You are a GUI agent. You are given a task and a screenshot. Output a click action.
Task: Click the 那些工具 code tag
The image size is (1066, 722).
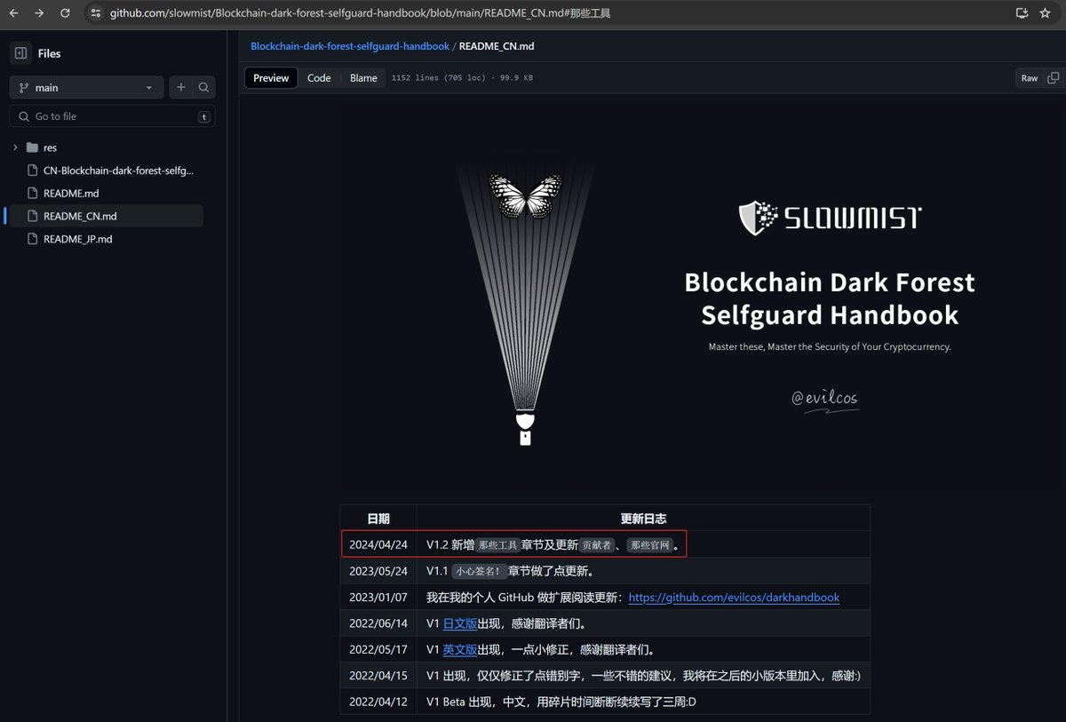pos(497,545)
